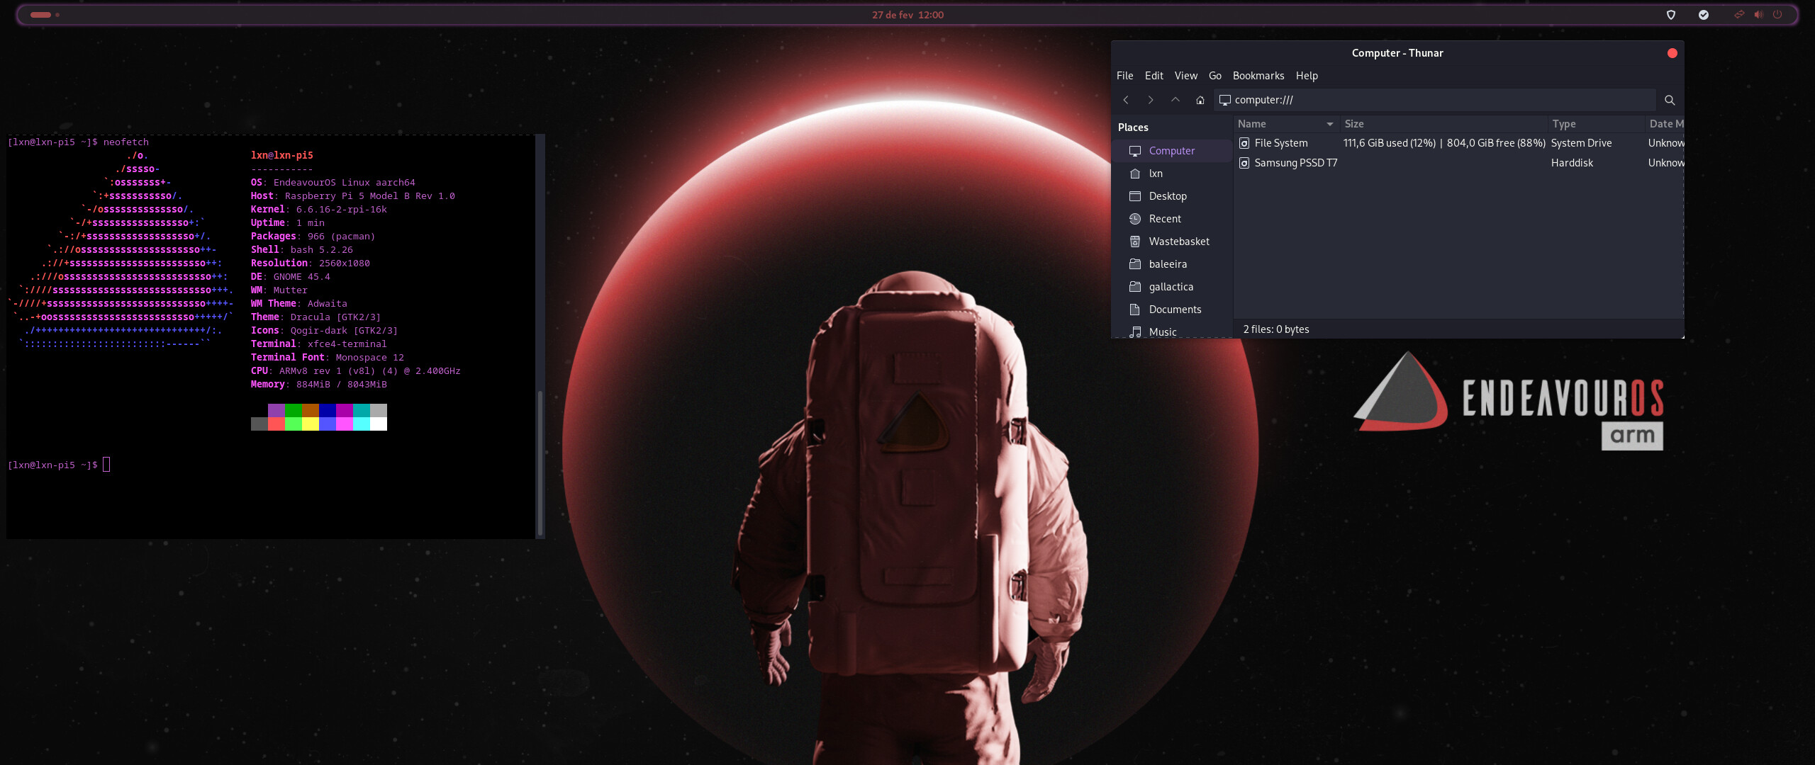Sort by the Name column header
Screen dimensions: 1815x765
(x=1286, y=124)
